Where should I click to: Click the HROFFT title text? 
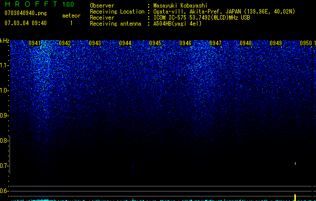pos(31,4)
